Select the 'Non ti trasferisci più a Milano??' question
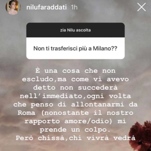The width and height of the screenshot is (151, 151). pos(75,48)
